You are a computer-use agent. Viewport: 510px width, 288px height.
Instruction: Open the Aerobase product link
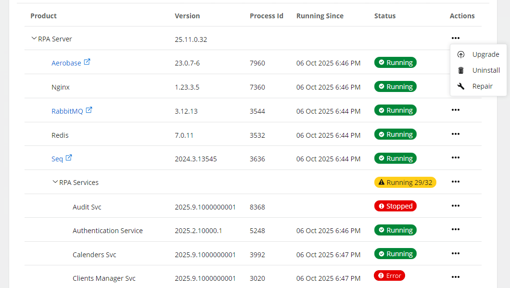[66, 63]
